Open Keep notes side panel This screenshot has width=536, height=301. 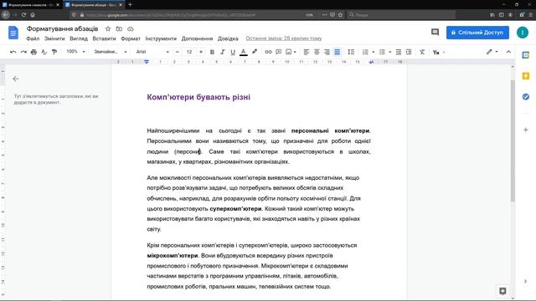coord(526,76)
